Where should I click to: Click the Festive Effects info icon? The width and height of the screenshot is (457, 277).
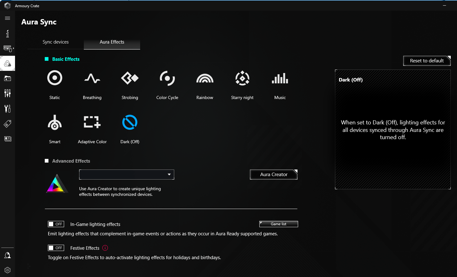coord(105,248)
